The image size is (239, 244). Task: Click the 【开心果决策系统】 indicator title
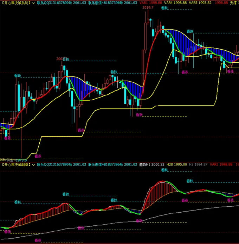point(16,3)
